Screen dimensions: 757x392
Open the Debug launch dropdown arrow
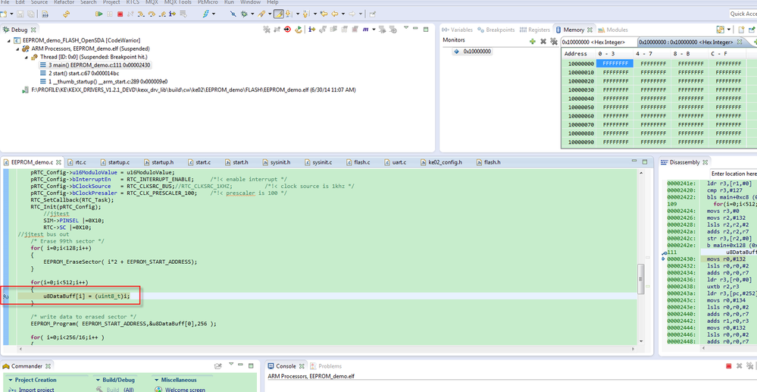pyautogui.click(x=252, y=14)
